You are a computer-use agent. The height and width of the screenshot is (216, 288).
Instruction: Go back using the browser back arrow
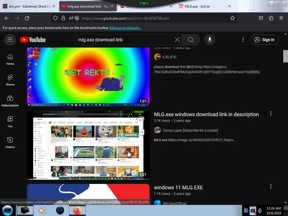coord(7,18)
